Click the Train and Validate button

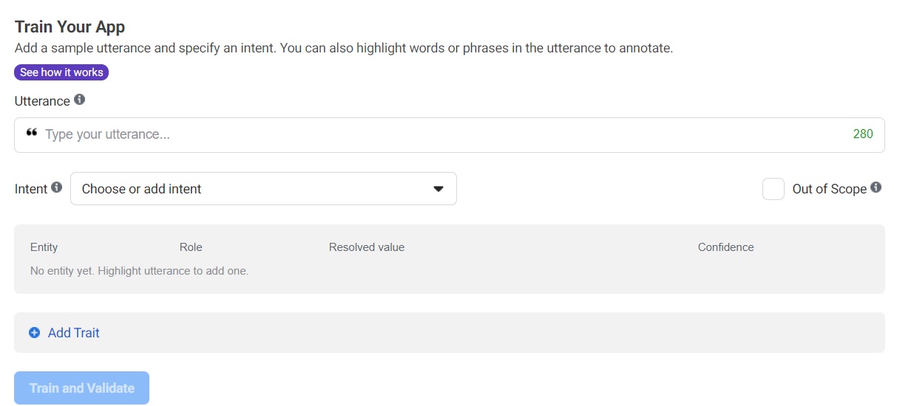(82, 388)
